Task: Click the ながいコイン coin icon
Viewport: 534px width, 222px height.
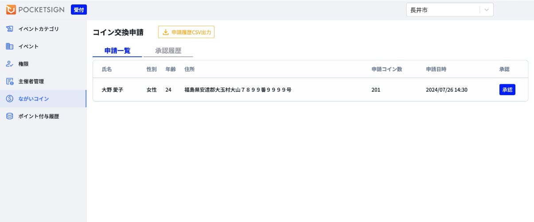Action: tap(10, 98)
